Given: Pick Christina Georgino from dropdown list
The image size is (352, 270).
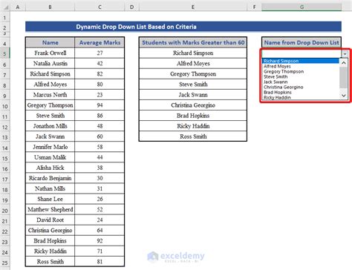Looking at the screenshot, I should (301, 87).
